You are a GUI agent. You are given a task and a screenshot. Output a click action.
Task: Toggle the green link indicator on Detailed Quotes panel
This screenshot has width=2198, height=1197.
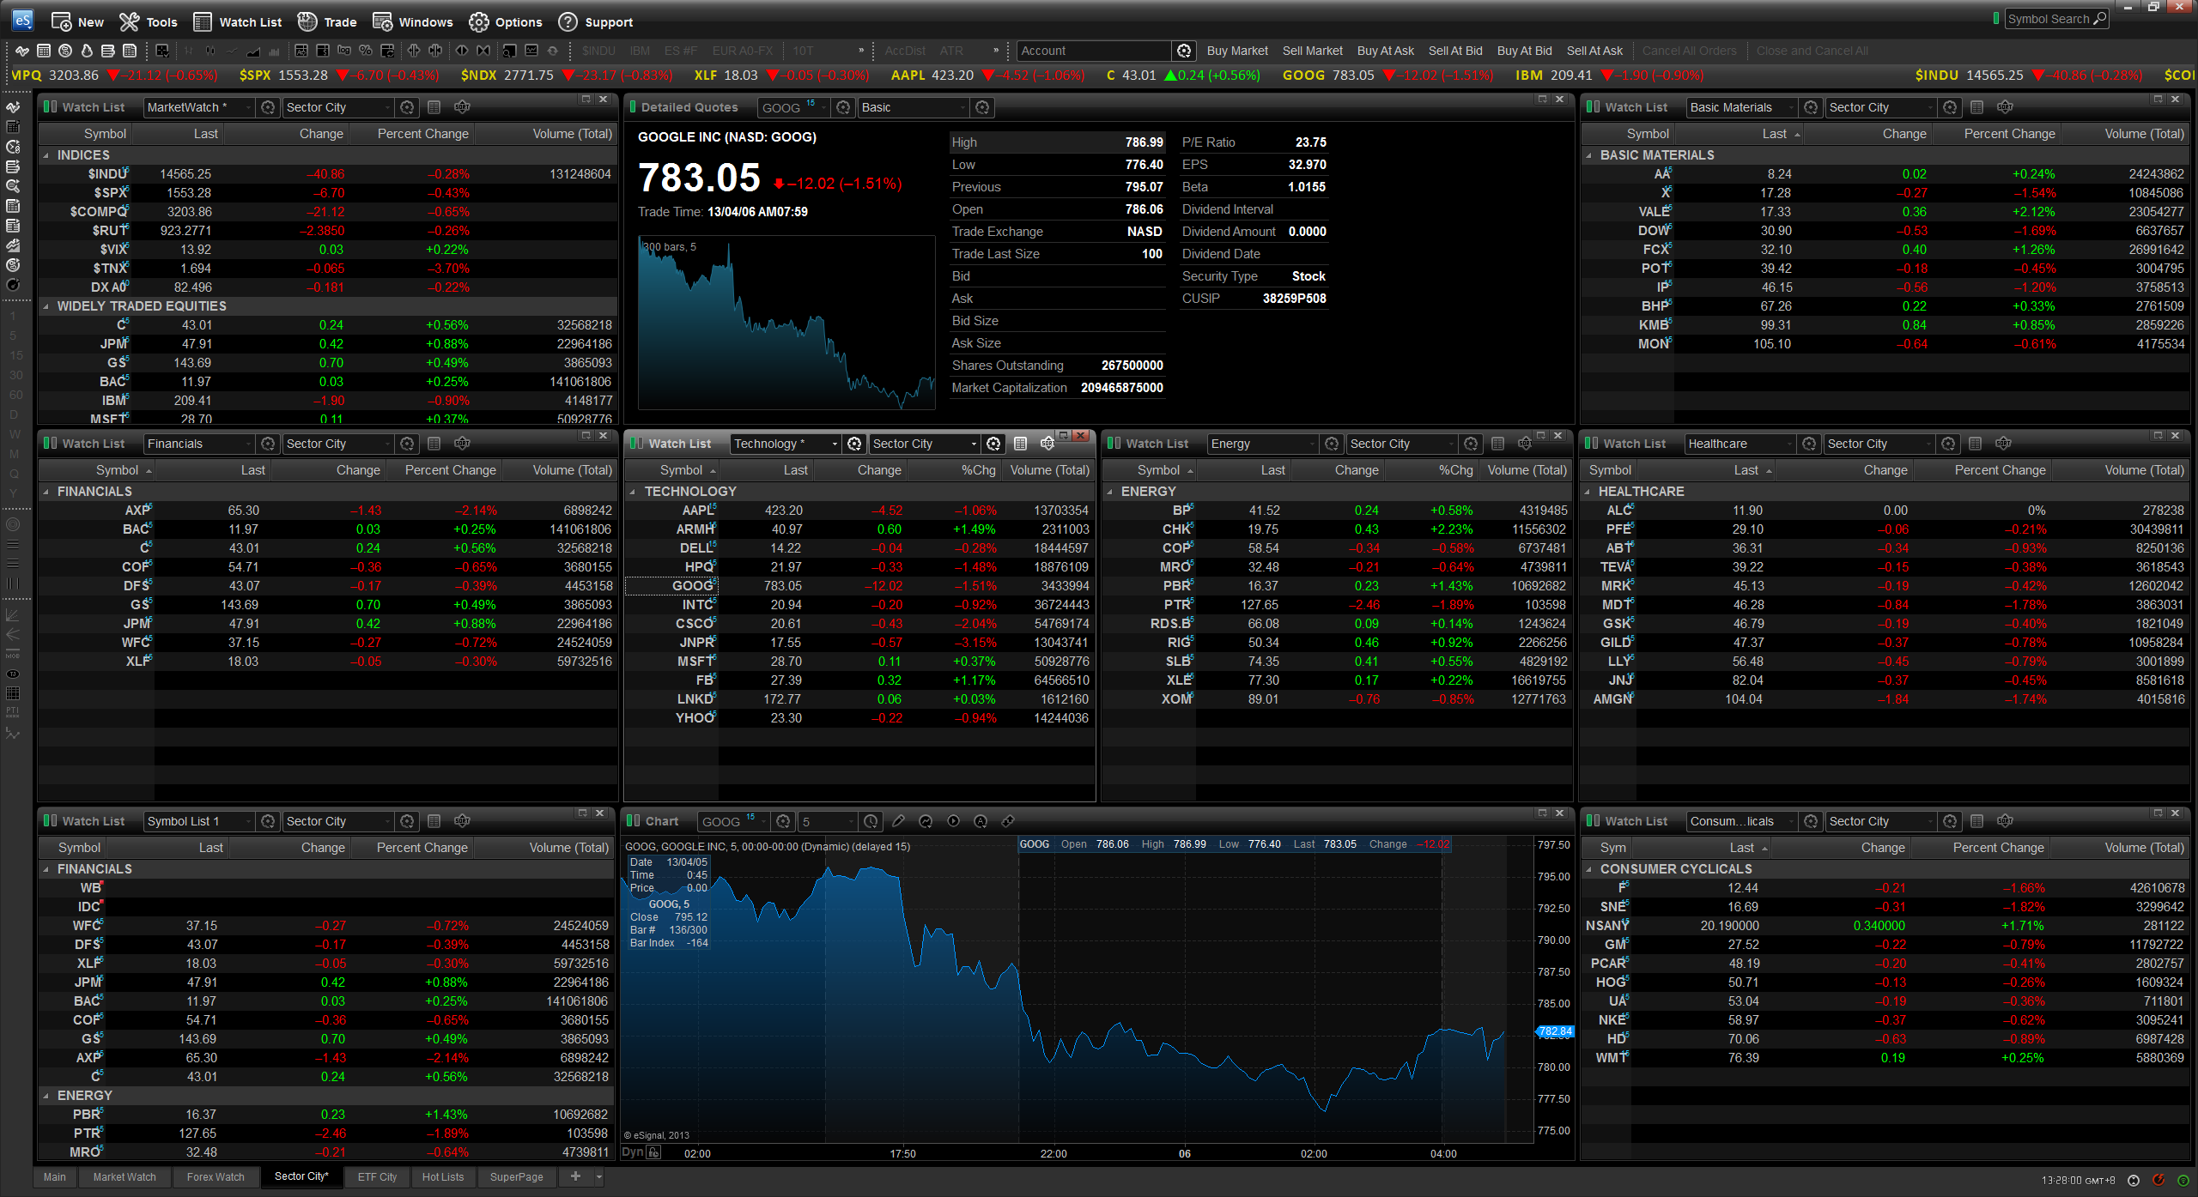coord(634,107)
